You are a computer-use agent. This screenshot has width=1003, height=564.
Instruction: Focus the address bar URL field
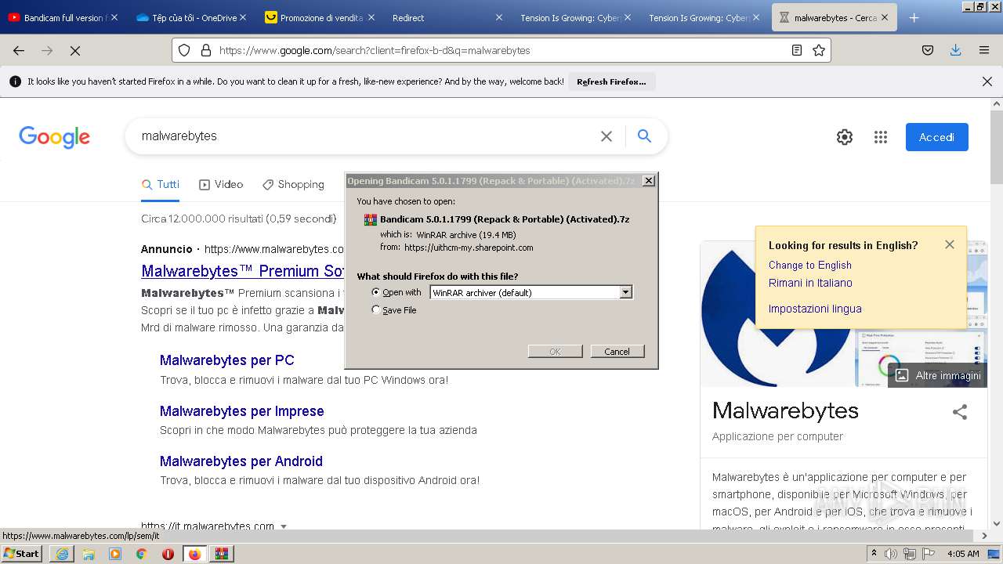click(501, 50)
